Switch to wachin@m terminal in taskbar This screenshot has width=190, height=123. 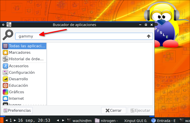click(79, 120)
